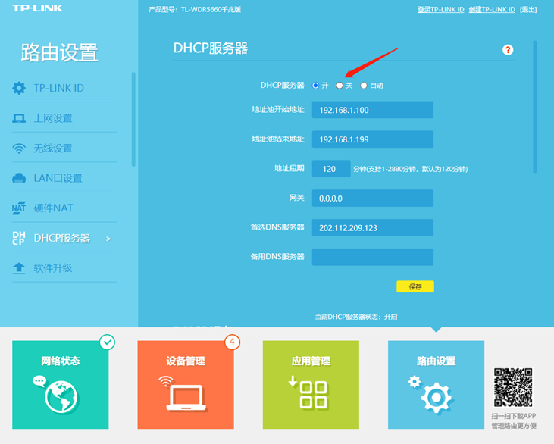Click the TP-LINK ID gear icon
This screenshot has width=554, height=444.
click(19, 89)
